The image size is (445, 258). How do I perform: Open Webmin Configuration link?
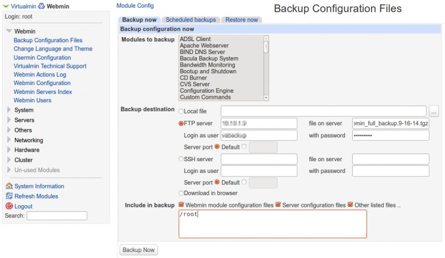pos(42,83)
